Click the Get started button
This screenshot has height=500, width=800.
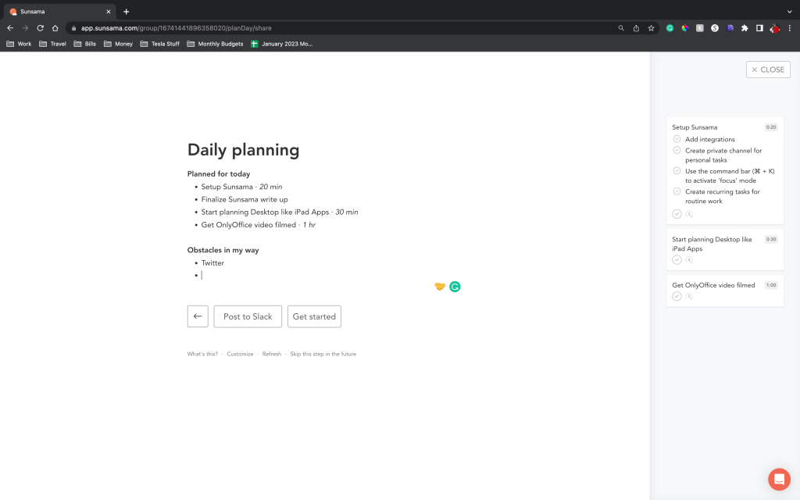coord(314,316)
